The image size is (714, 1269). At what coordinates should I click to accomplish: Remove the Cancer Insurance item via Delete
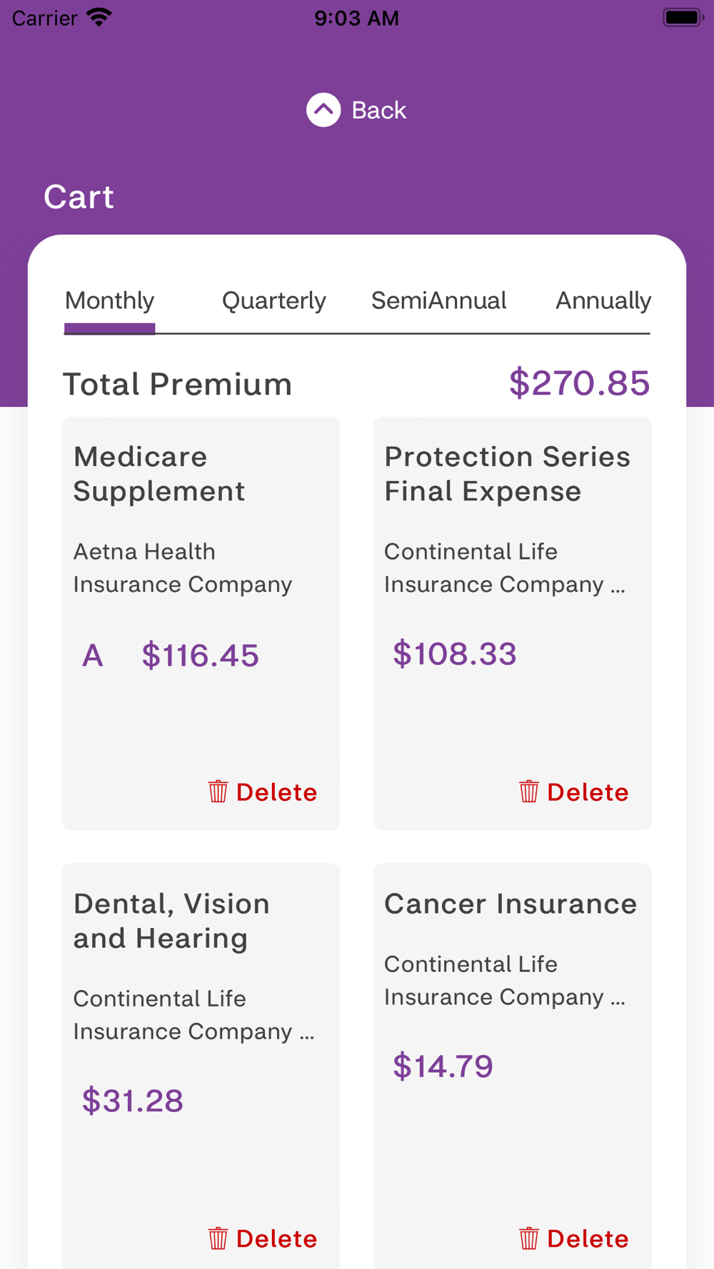[x=587, y=1239]
